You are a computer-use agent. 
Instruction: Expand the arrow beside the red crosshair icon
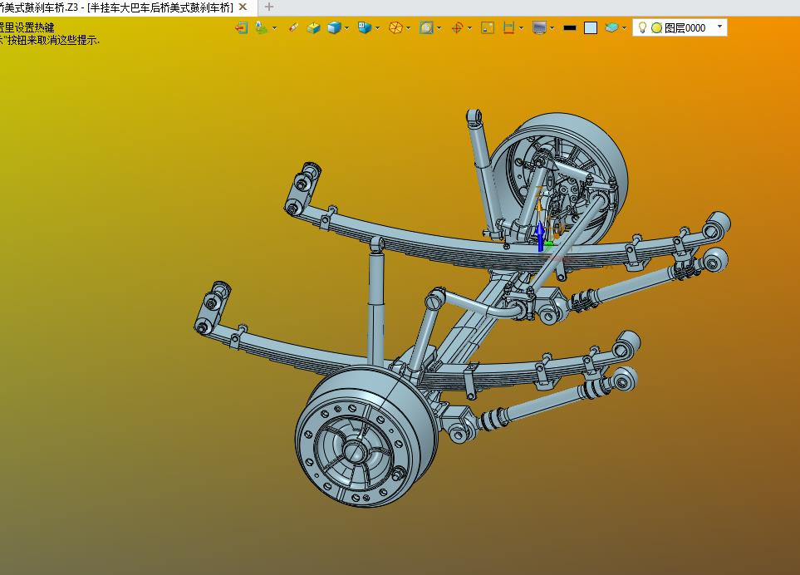pyautogui.click(x=469, y=27)
